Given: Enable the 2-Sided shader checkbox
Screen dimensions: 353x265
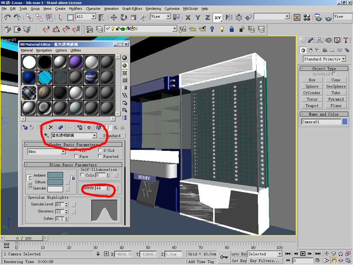Looking at the screenshot, I should (100, 150).
